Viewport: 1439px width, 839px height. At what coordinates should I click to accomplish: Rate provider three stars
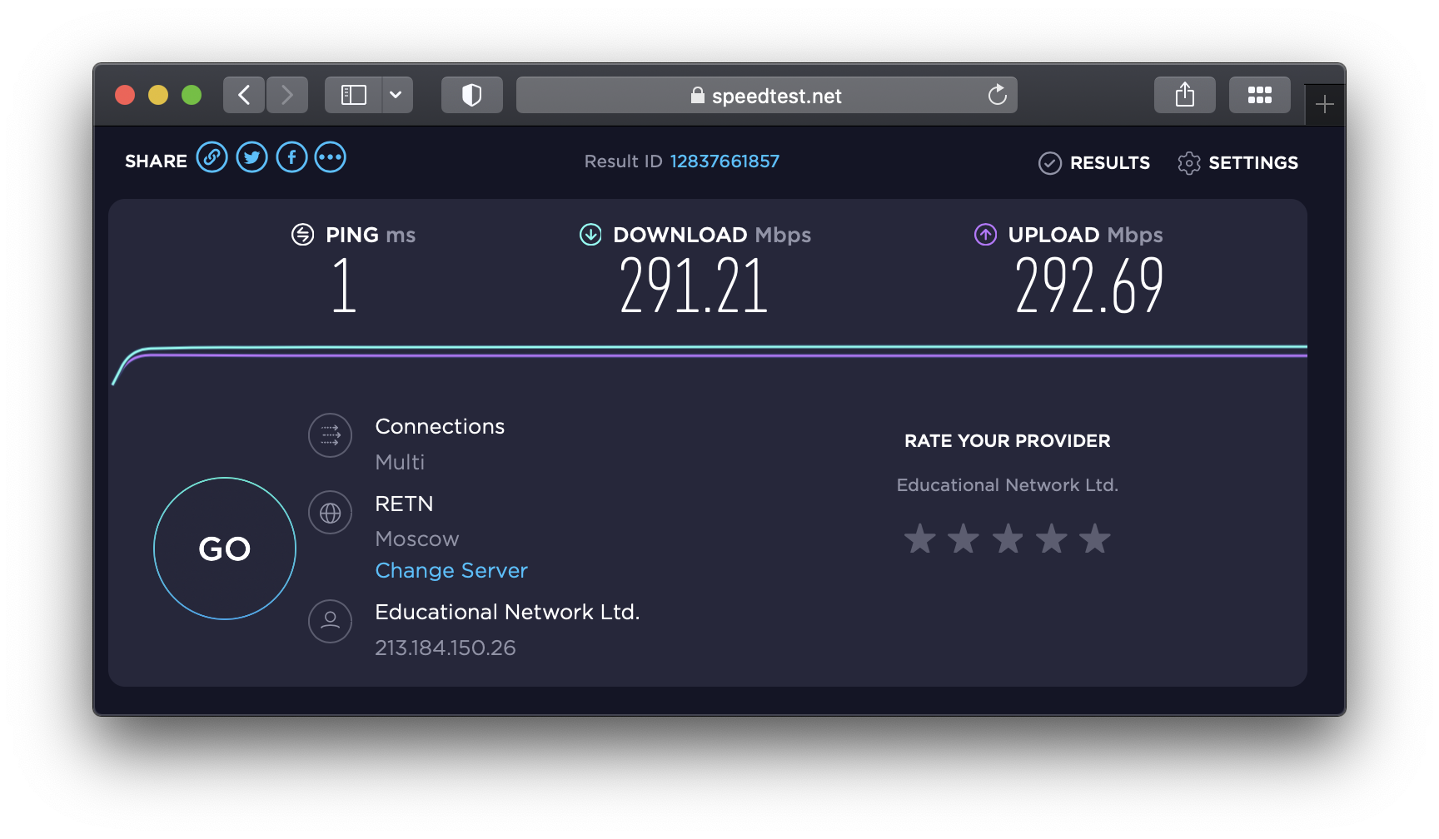coord(1008,539)
